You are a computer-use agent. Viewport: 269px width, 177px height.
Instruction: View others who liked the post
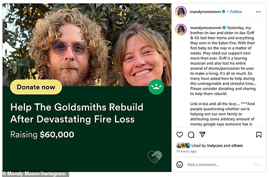pos(237,146)
